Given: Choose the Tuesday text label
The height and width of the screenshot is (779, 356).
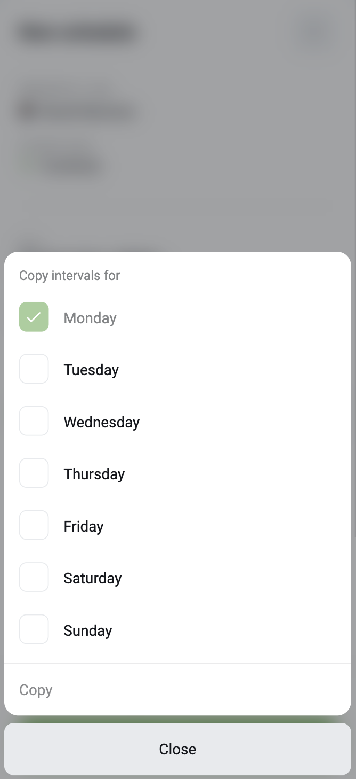Looking at the screenshot, I should point(91,370).
